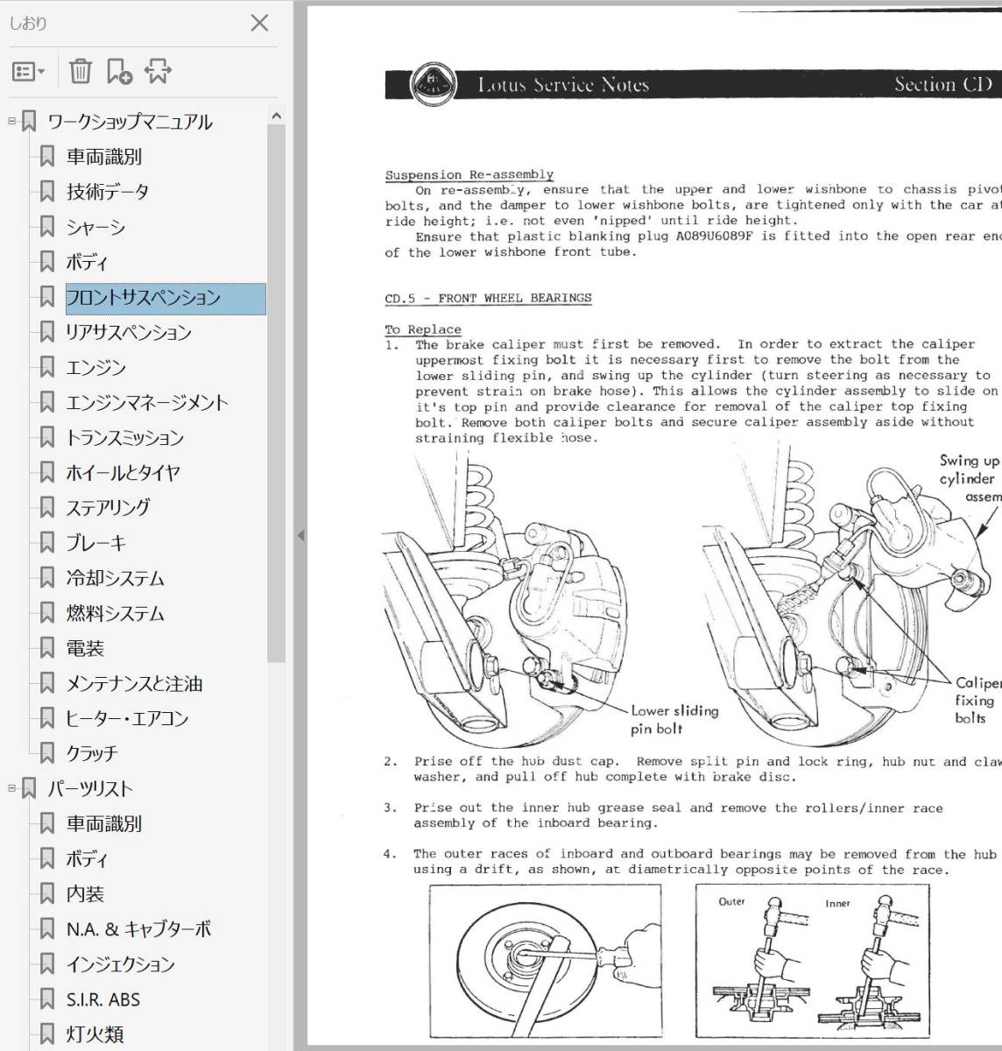Open the エンジンマネージメント bookmark
1002x1051 pixels.
point(147,402)
